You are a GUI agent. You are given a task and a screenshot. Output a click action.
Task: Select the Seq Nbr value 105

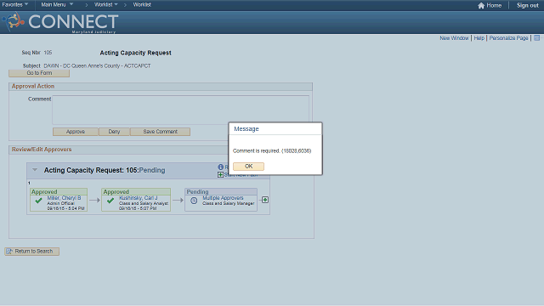(48, 53)
